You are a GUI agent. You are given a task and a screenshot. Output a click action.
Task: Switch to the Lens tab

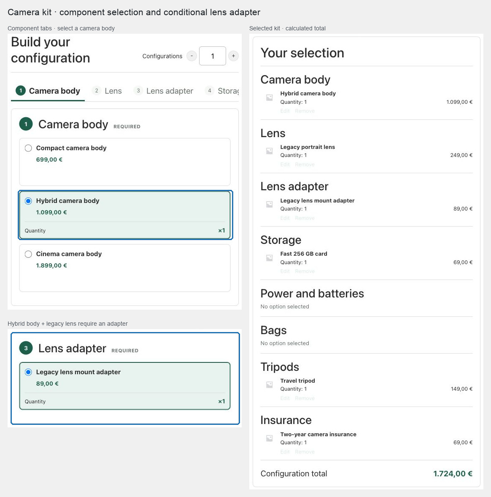107,91
